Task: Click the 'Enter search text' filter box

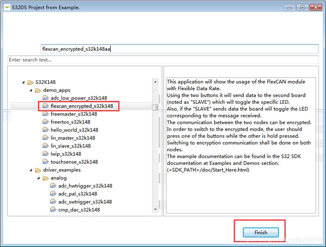Action: (x=163, y=60)
